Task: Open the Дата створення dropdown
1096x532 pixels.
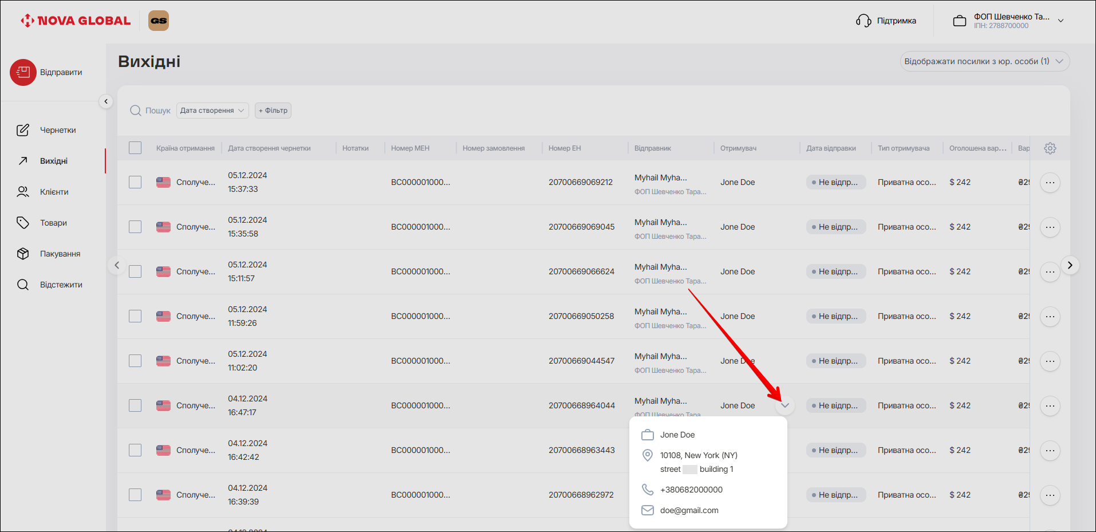Action: (212, 111)
